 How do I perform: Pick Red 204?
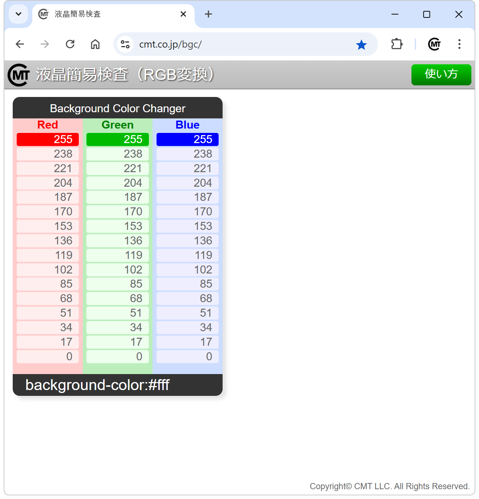point(48,183)
